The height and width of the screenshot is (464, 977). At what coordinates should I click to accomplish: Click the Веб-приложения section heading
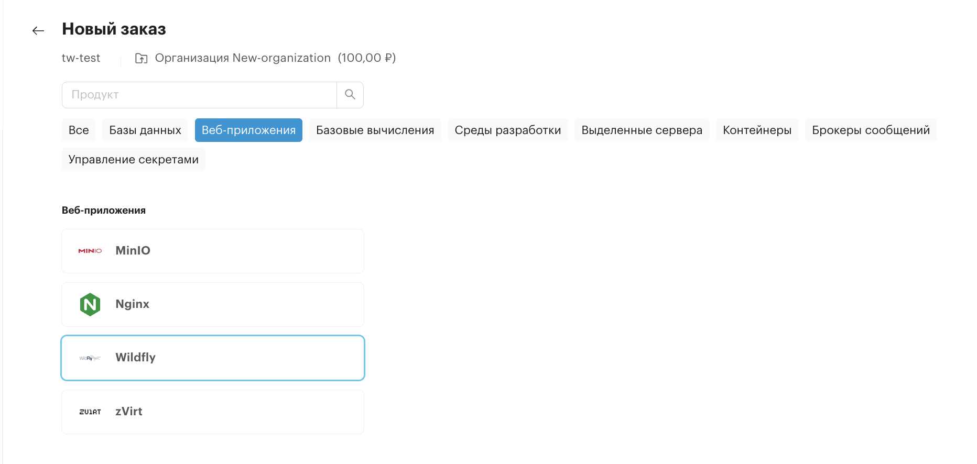(104, 210)
